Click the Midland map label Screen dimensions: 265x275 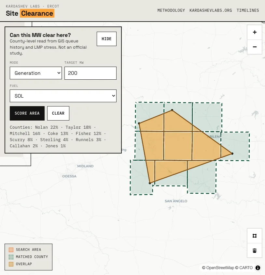[85, 166]
